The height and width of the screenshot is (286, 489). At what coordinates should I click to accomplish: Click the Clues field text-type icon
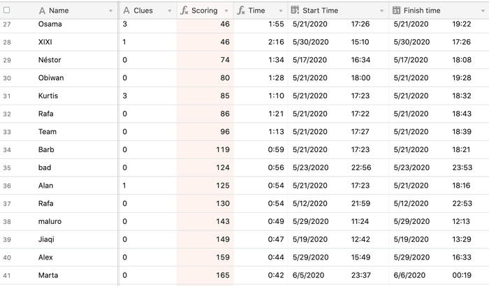[126, 10]
